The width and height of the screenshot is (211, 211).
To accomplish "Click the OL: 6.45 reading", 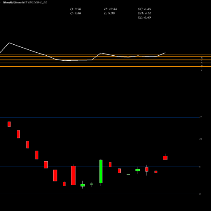I will click(x=144, y=18).
